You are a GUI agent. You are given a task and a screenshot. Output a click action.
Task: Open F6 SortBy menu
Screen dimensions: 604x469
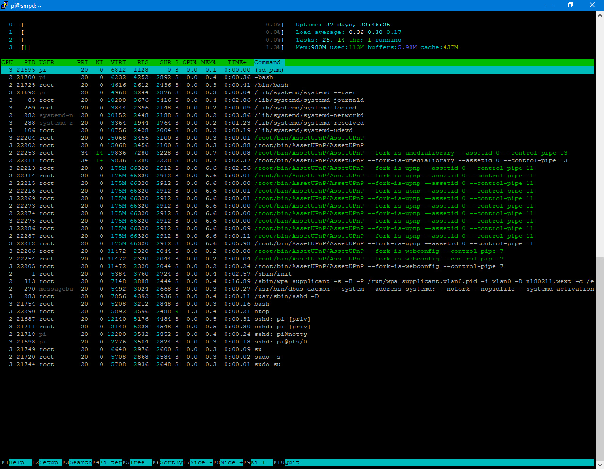(x=168, y=462)
